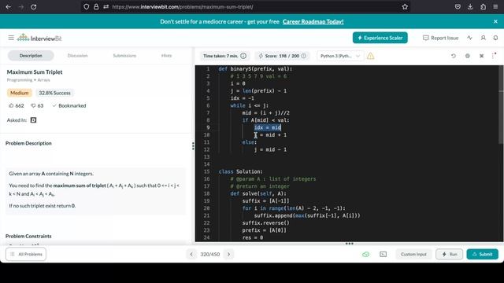Submit the solution

point(483,254)
